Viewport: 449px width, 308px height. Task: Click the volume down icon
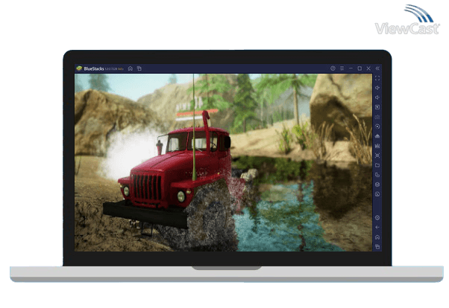[377, 97]
